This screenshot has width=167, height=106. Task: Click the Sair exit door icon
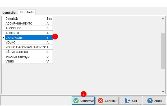(128, 100)
